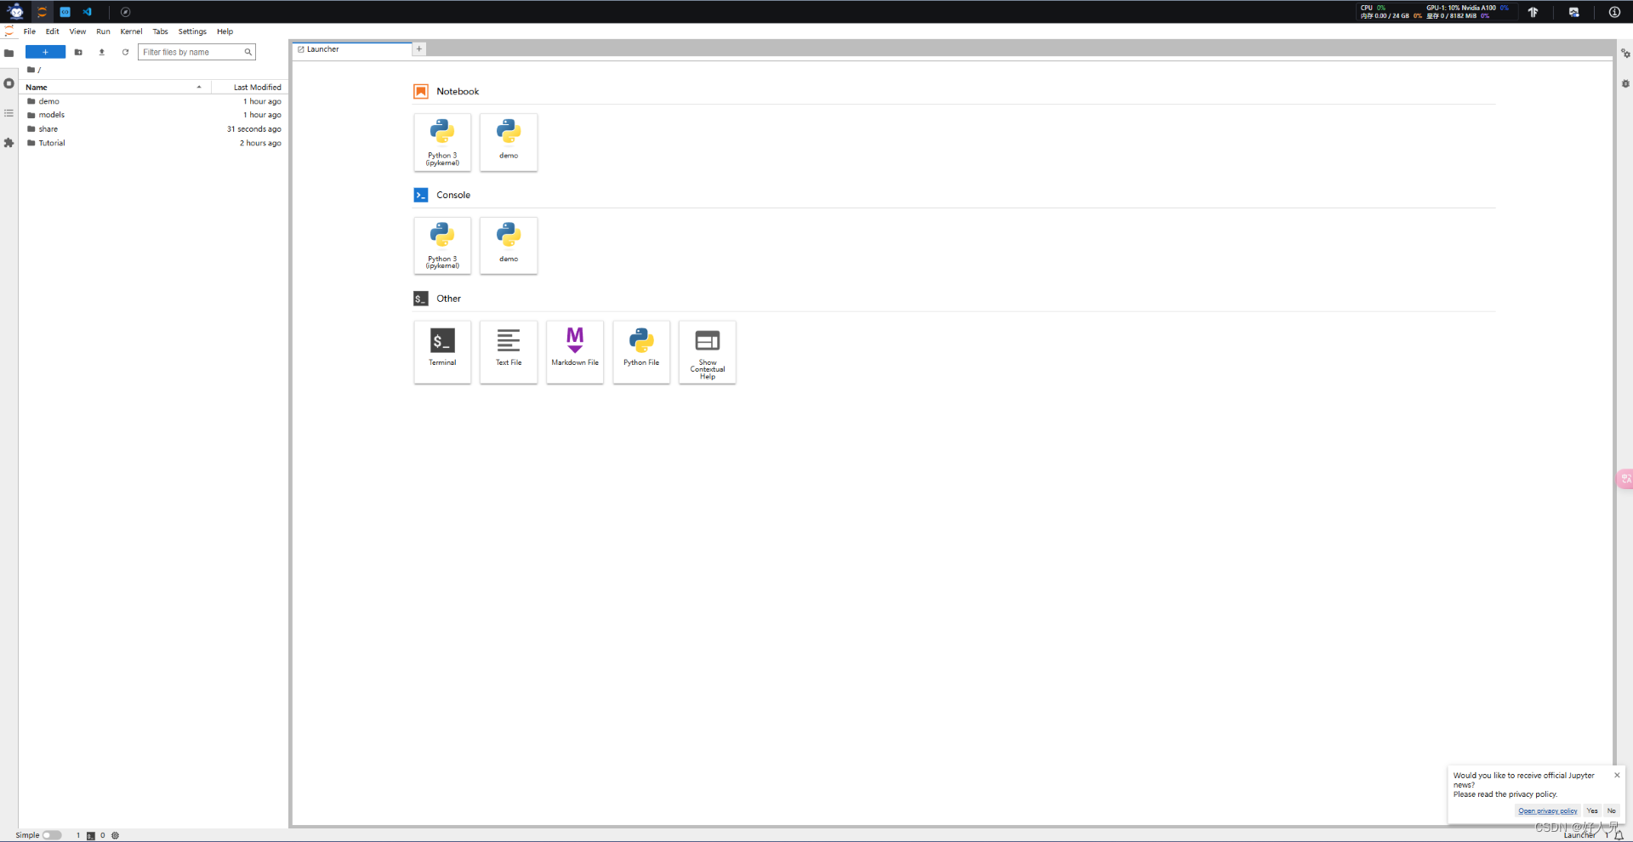Click the blue New Launcher plus button

pyautogui.click(x=45, y=52)
